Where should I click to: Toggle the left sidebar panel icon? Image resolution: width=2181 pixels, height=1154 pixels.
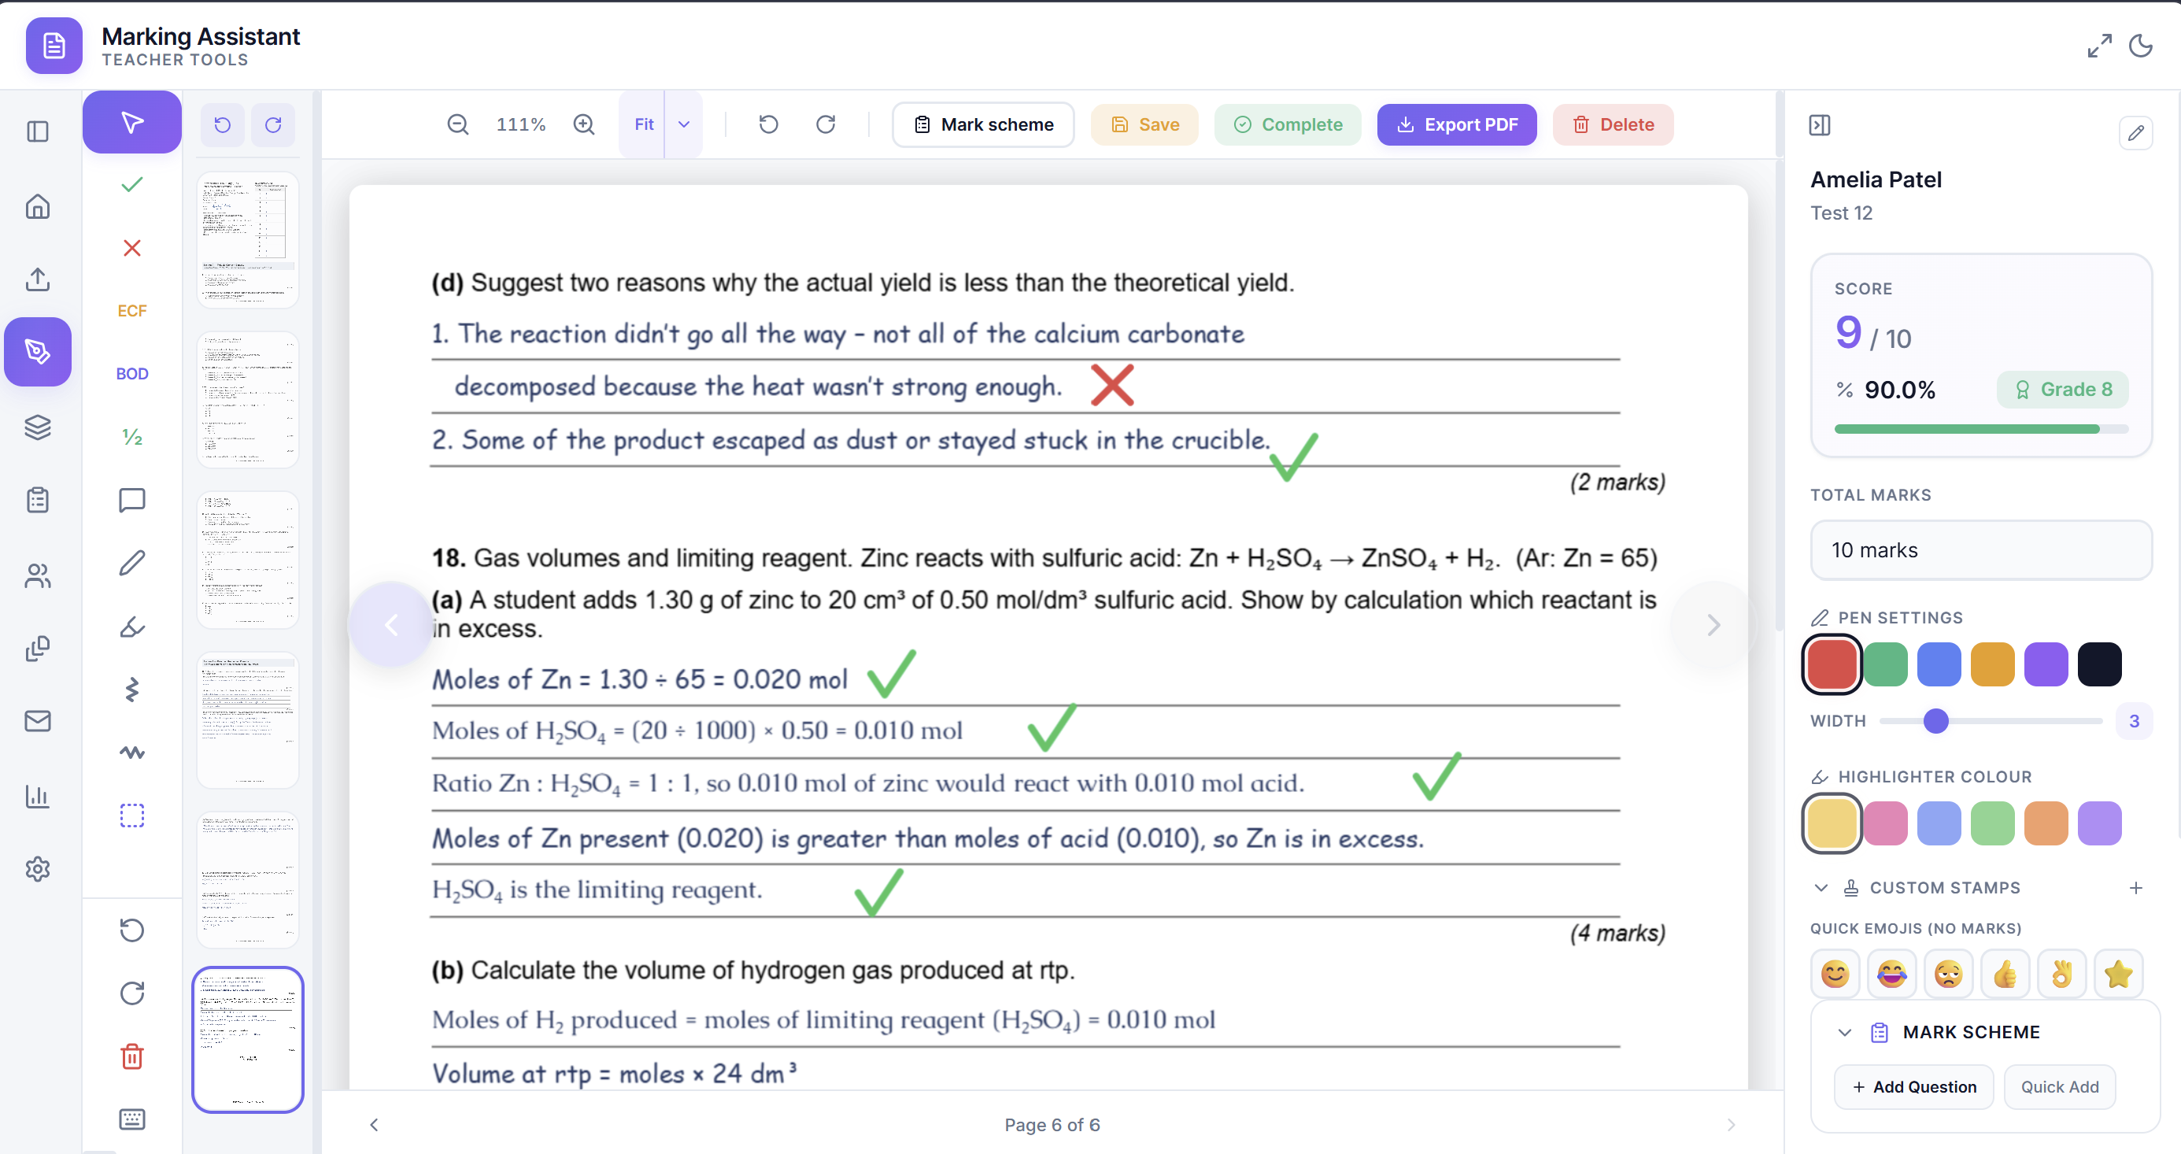coord(37,131)
